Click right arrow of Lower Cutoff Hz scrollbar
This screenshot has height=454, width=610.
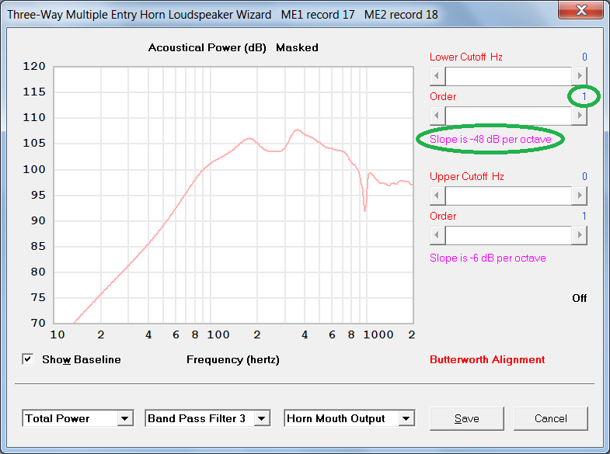pos(579,76)
